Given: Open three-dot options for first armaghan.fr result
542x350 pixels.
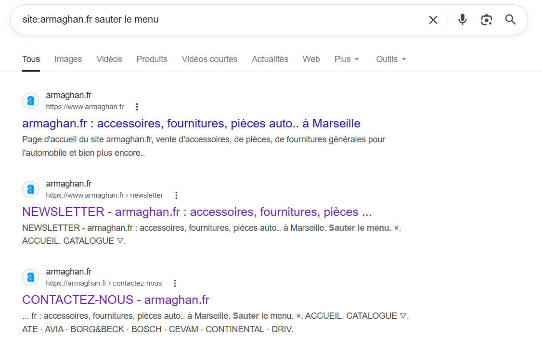Looking at the screenshot, I should pyautogui.click(x=137, y=107).
